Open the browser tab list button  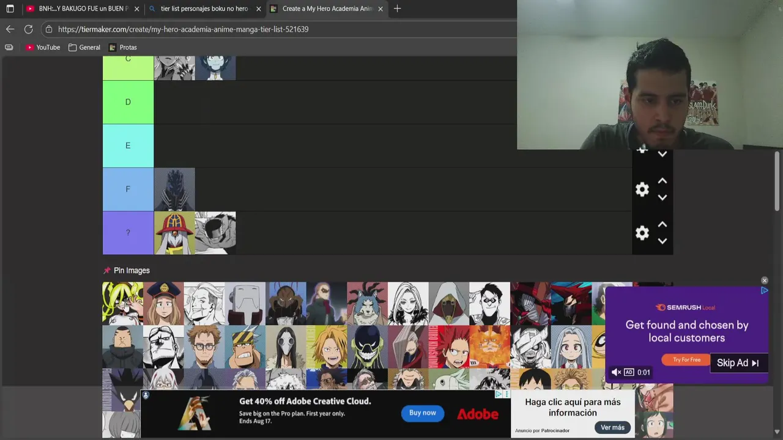[10, 9]
